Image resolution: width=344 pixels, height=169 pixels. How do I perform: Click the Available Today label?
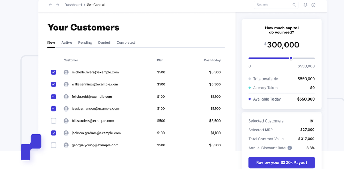[x=267, y=99]
